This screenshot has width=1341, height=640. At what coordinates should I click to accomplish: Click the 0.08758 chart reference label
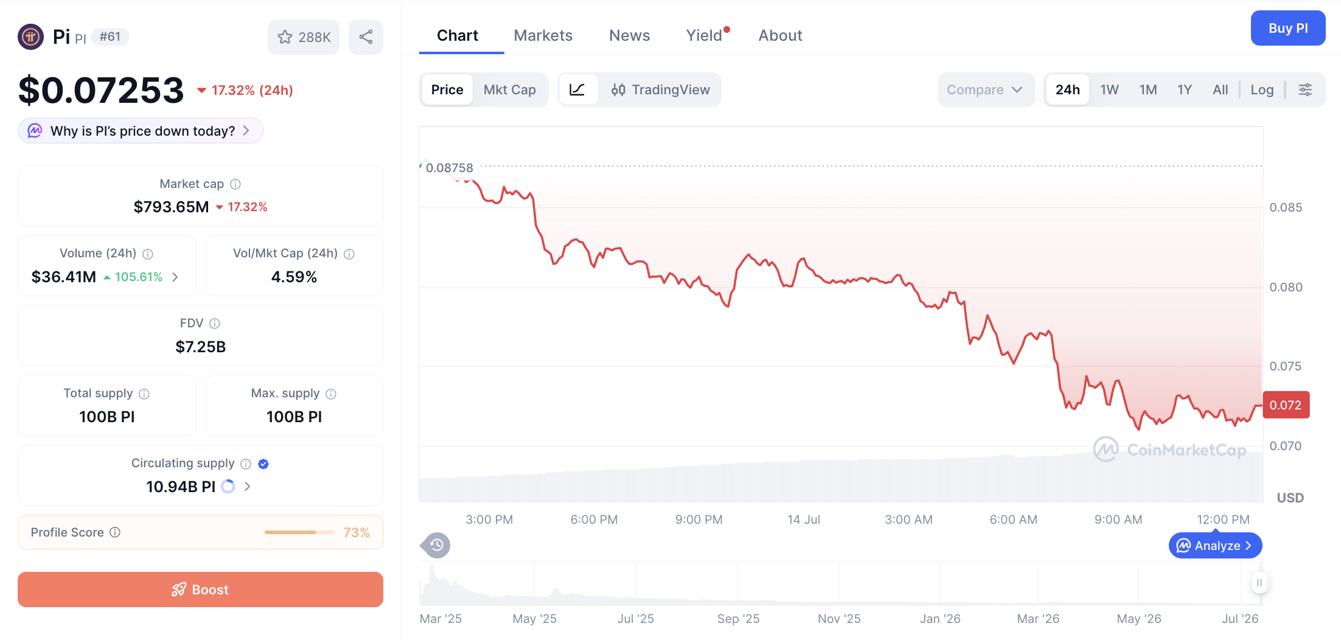pyautogui.click(x=449, y=168)
